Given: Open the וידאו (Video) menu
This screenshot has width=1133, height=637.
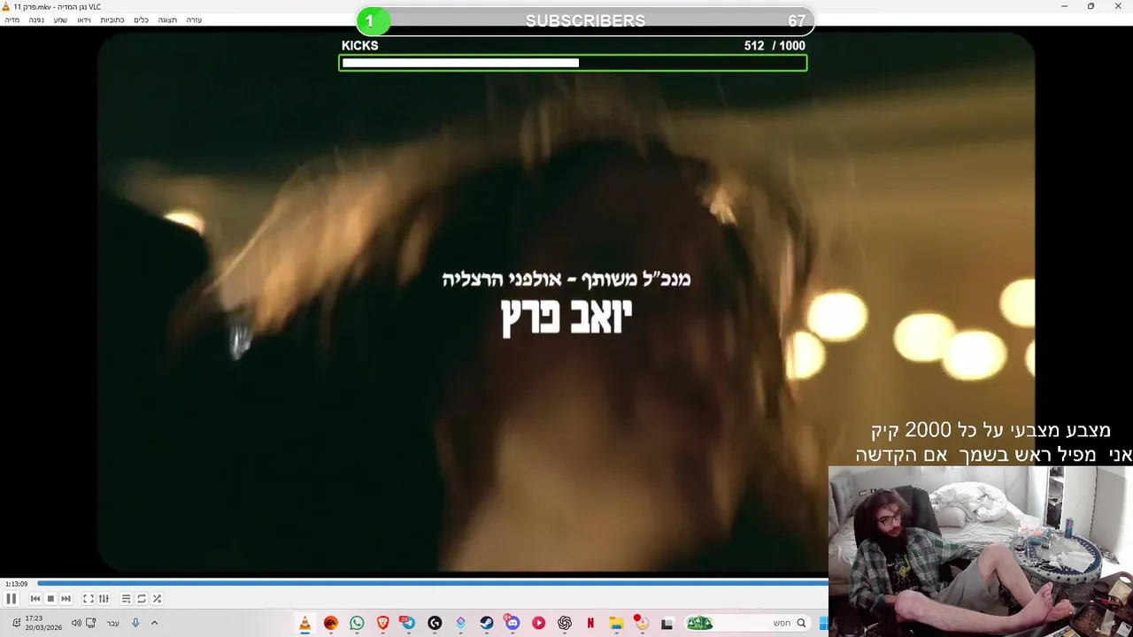Looking at the screenshot, I should click(x=84, y=19).
